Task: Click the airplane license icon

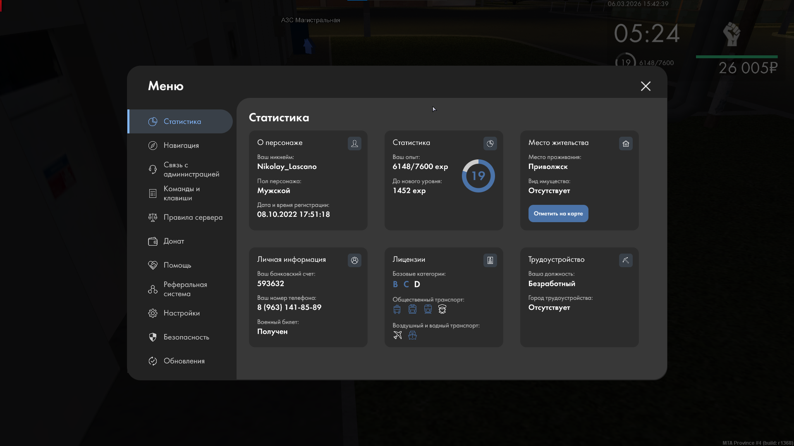Action: [397, 335]
